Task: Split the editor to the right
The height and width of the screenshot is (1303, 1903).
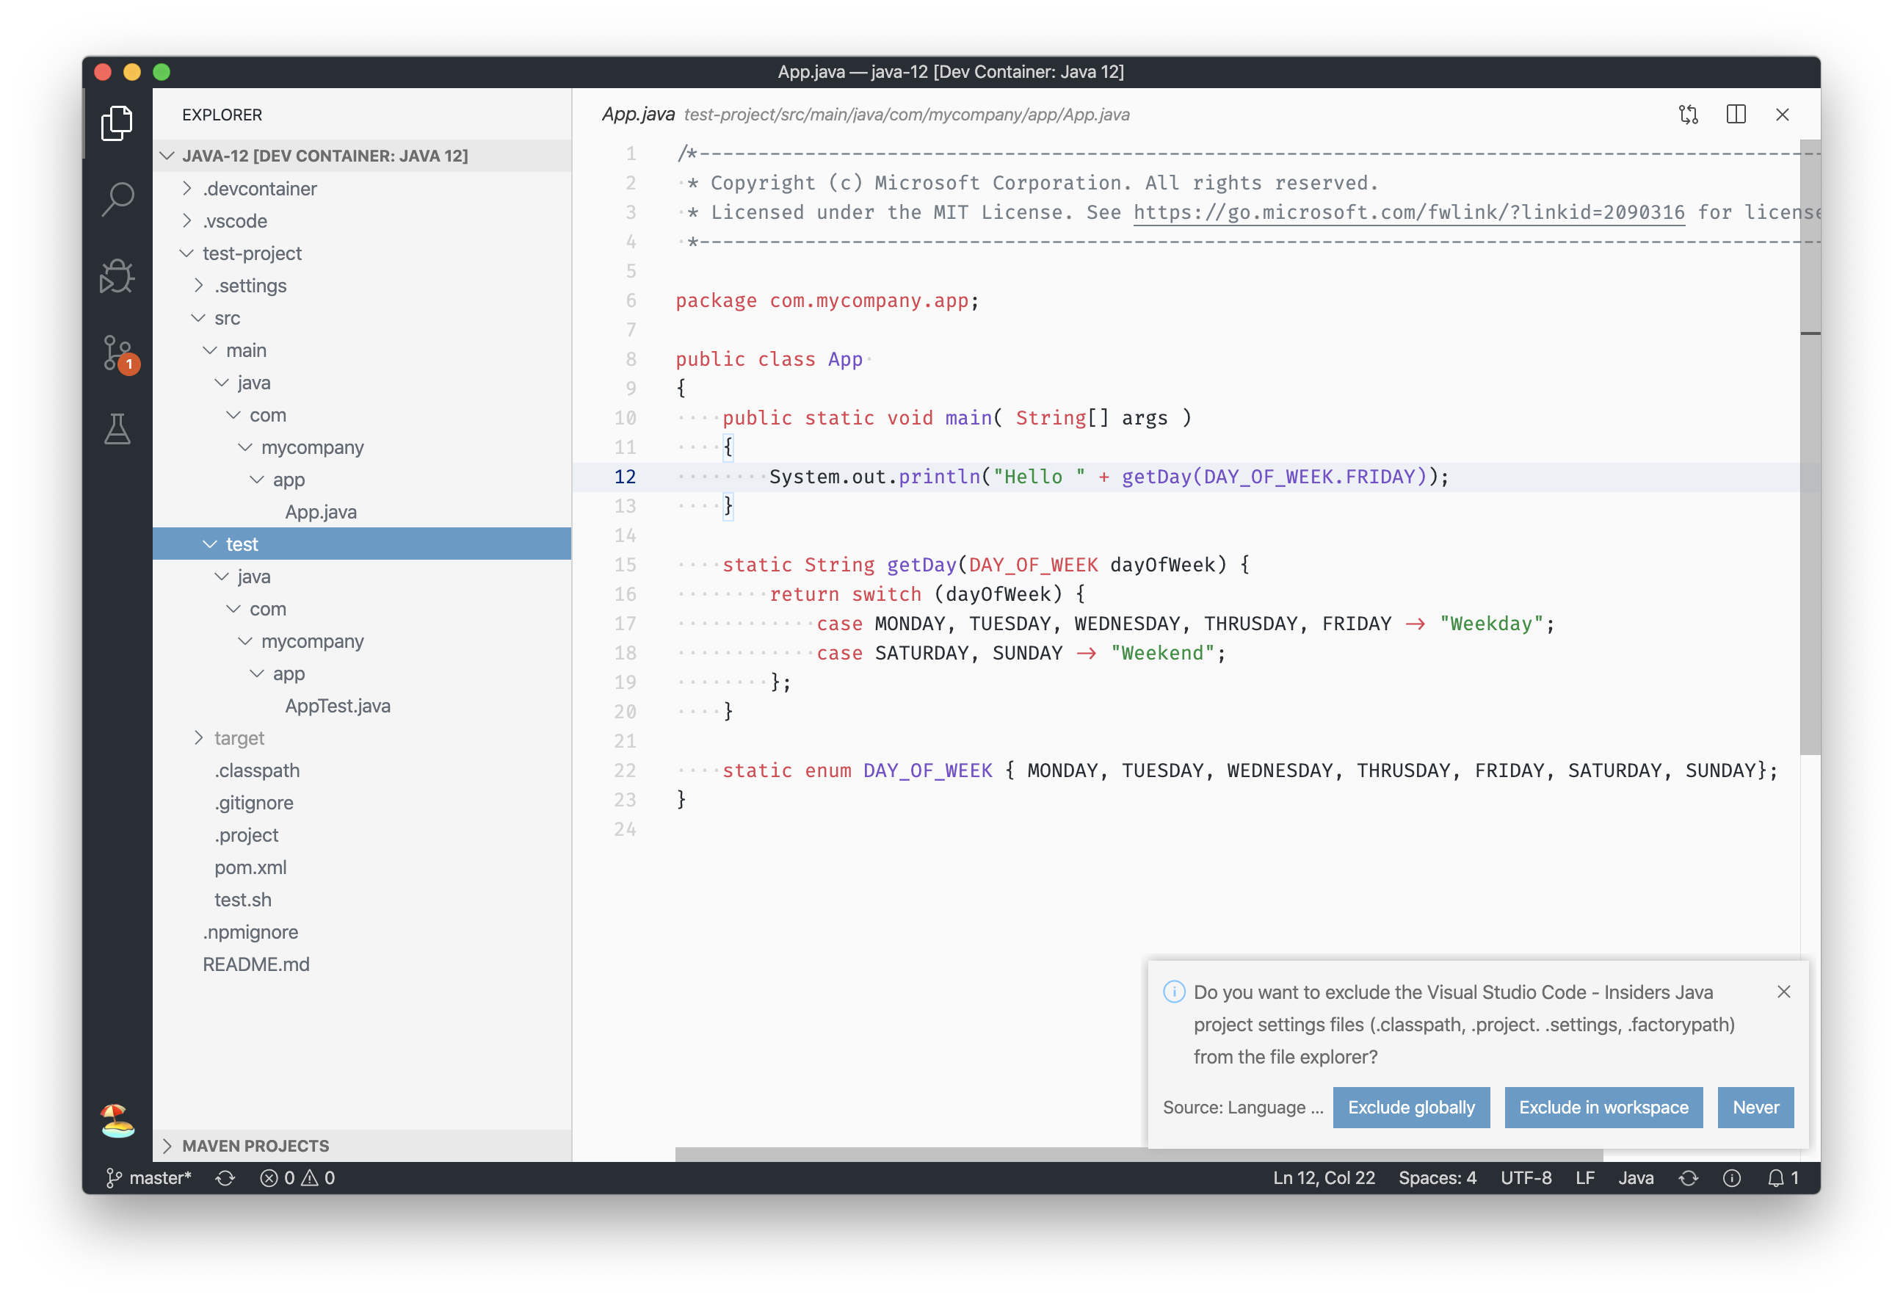Action: (x=1735, y=115)
